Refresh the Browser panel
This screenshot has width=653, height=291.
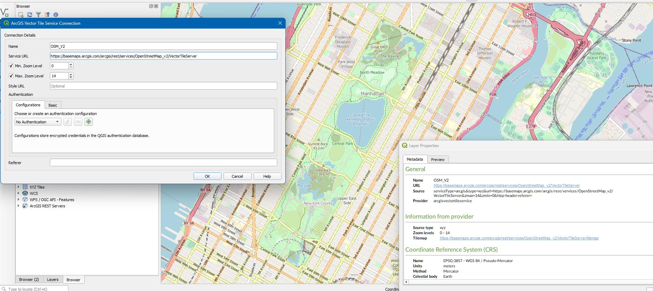tap(30, 15)
